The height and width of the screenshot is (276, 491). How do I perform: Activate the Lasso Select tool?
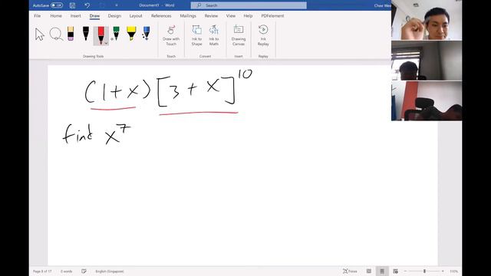56,34
